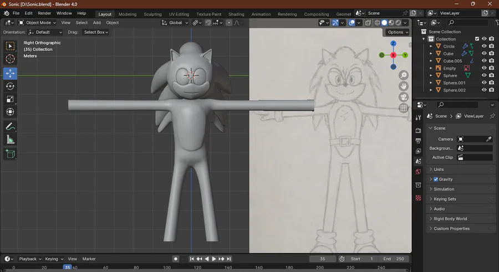Click the Y axis on navigation gizmo
Viewport: 499px width, 272px height.
(405, 55)
